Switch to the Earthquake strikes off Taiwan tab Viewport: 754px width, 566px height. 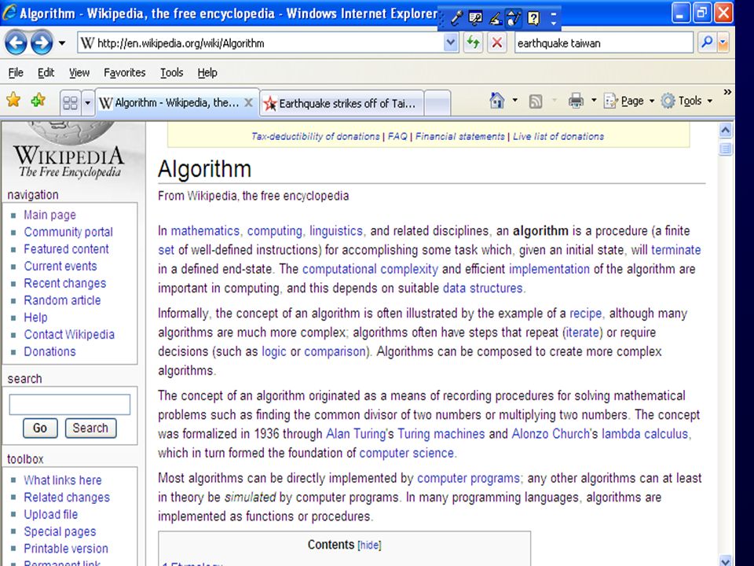coord(342,103)
